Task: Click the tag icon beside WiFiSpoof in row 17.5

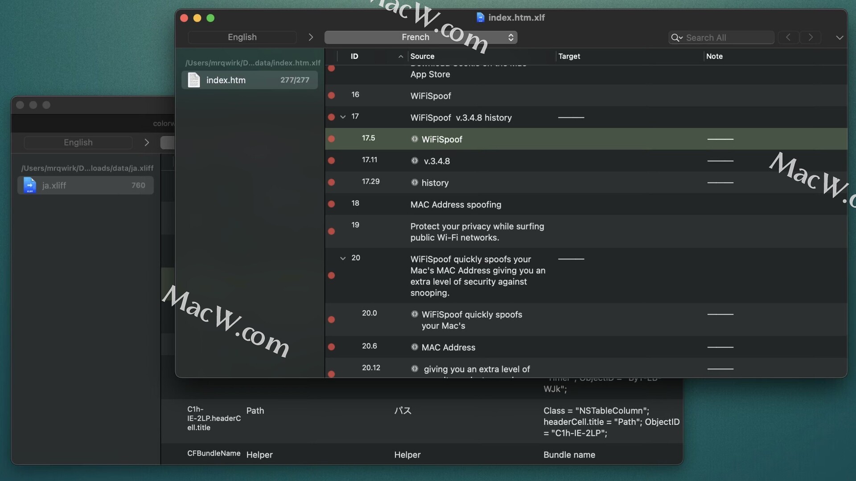Action: pyautogui.click(x=415, y=139)
